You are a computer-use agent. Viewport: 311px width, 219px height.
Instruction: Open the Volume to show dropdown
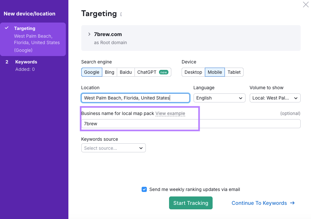coord(275,98)
